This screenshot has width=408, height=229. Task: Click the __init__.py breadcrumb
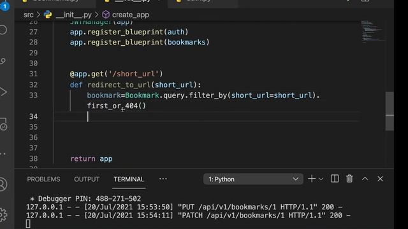click(74, 15)
